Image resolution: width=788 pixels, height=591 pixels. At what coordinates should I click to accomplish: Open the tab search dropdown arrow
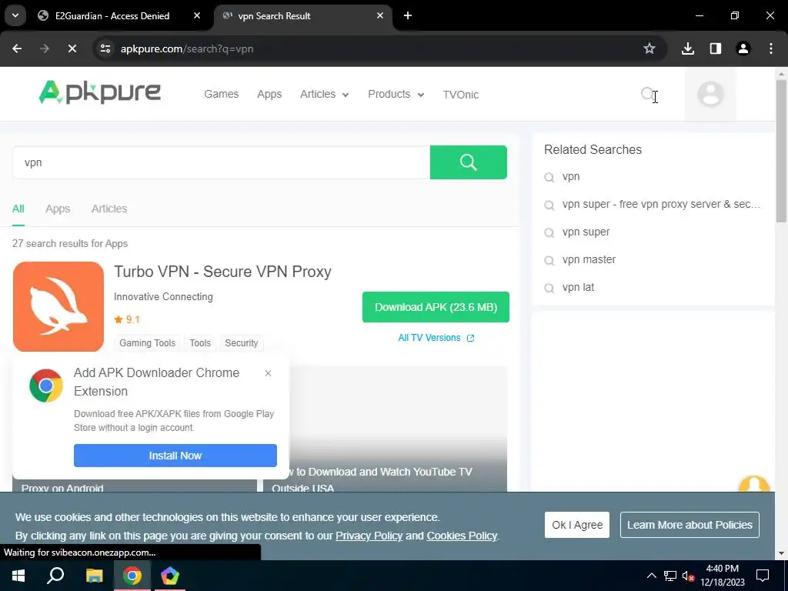(15, 15)
